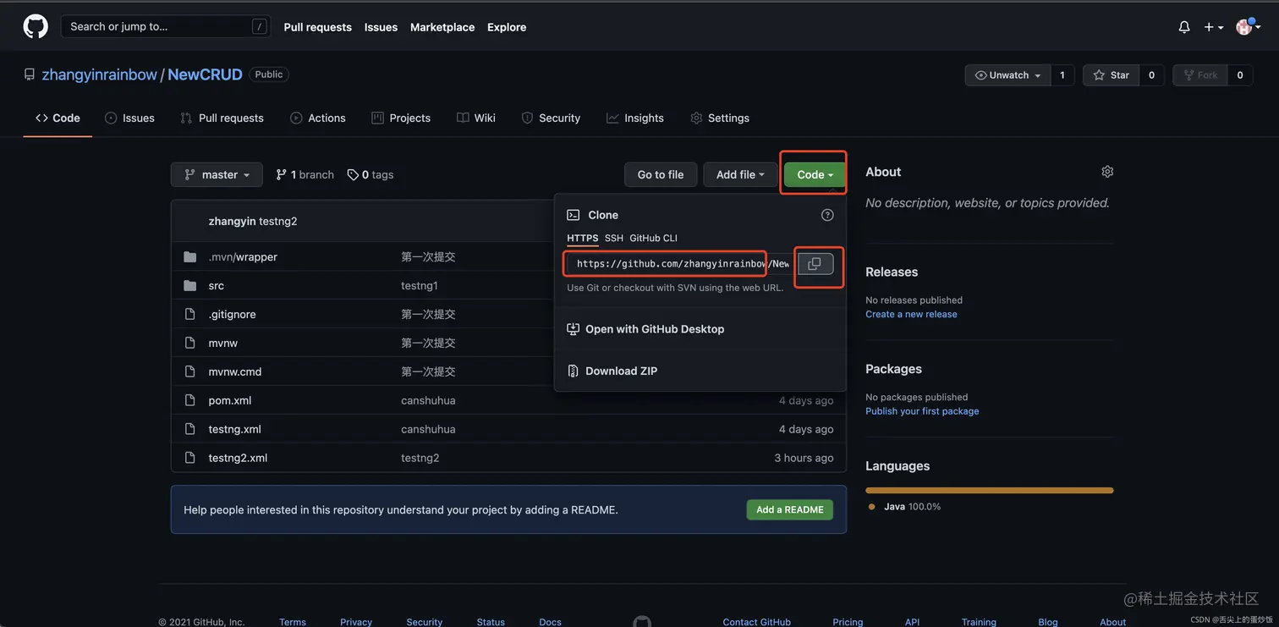Switch to the repository Security tab

[551, 118]
